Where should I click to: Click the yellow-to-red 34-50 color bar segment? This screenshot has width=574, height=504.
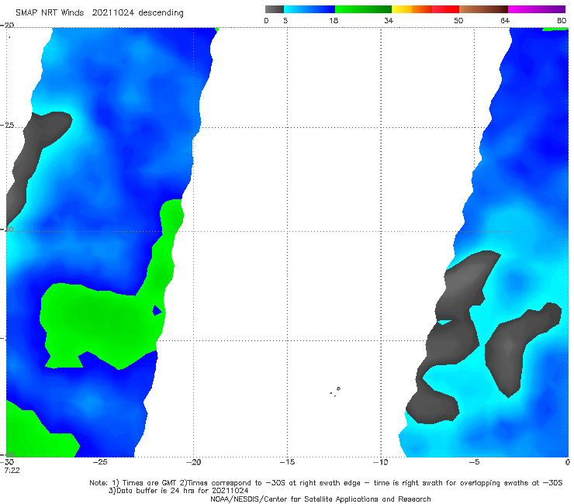coord(425,9)
